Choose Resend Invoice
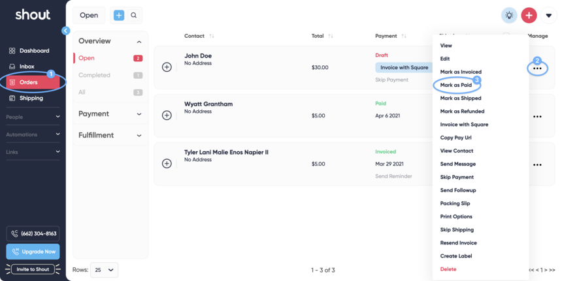This screenshot has height=281, width=562. coord(458,243)
